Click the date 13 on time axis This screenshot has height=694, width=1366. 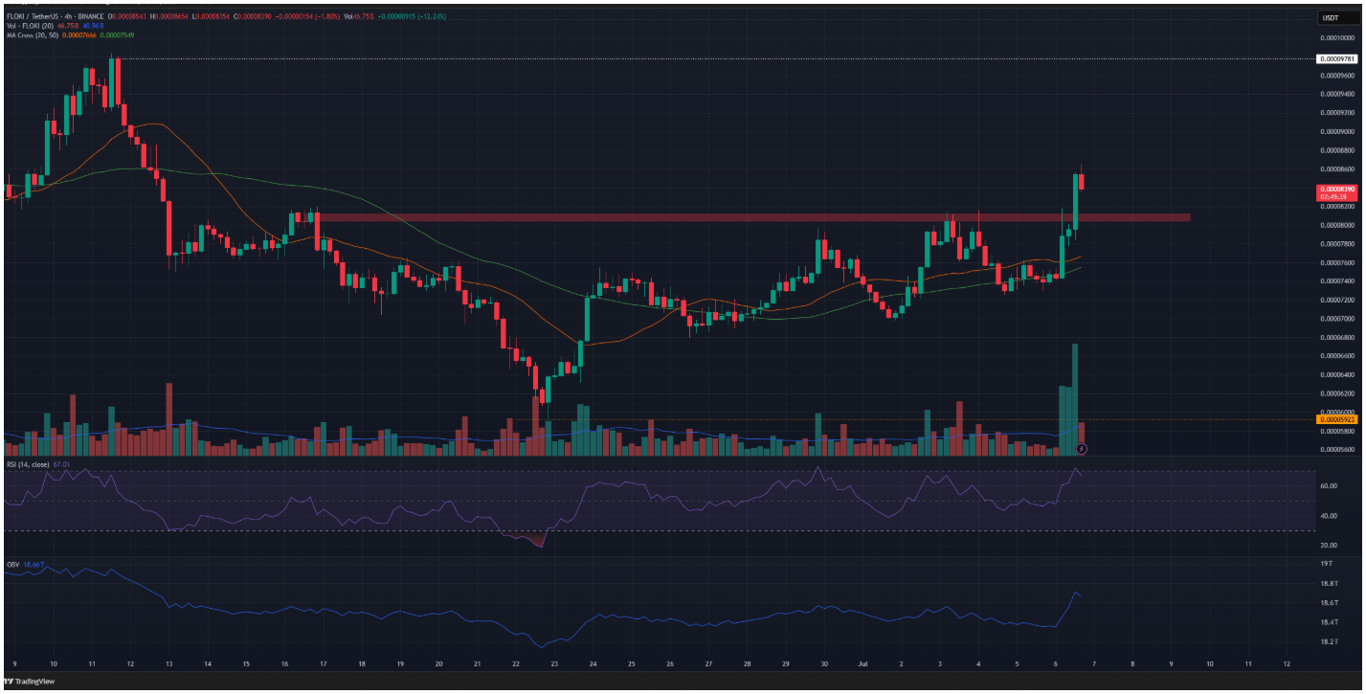(x=168, y=662)
